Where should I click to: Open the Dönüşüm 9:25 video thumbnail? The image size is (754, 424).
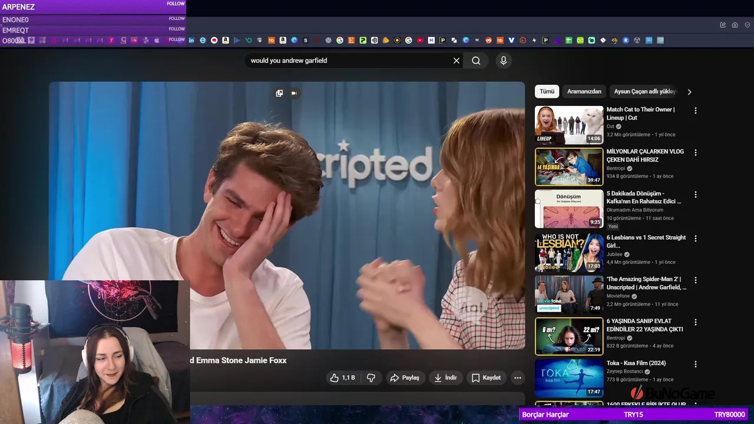[x=569, y=208]
